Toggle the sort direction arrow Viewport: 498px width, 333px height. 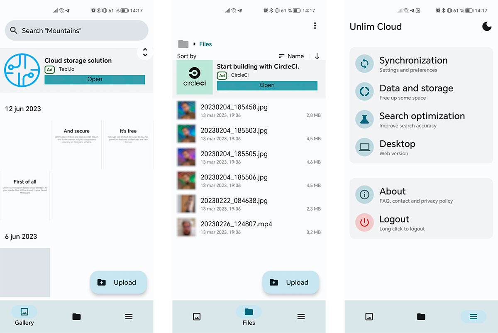317,56
